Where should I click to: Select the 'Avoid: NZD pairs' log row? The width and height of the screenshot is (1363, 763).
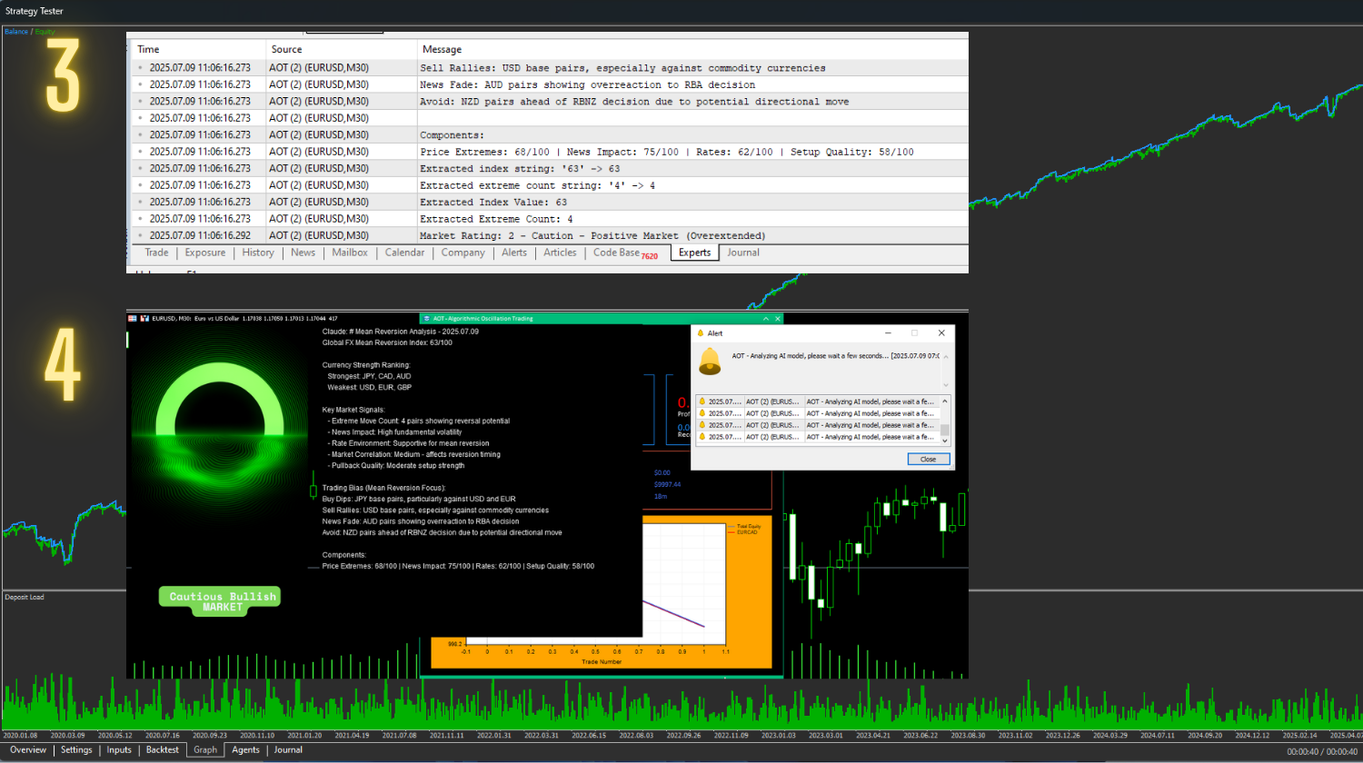(550, 102)
